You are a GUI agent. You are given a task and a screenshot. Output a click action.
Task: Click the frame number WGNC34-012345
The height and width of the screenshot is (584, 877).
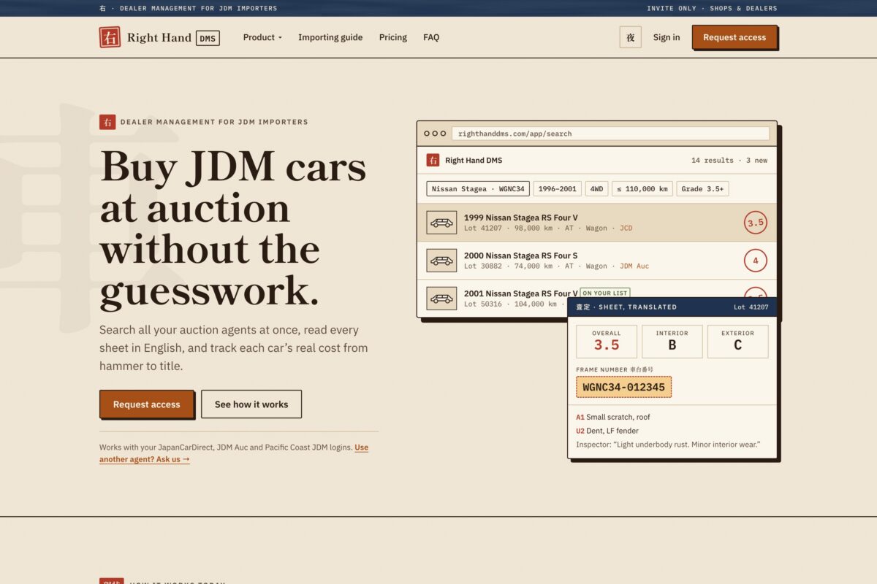624,387
